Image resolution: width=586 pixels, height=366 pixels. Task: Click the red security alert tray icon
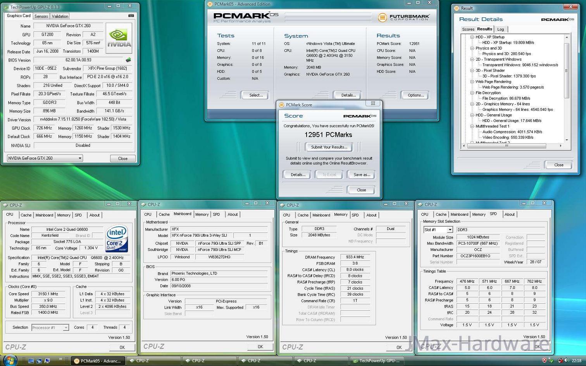pos(545,361)
